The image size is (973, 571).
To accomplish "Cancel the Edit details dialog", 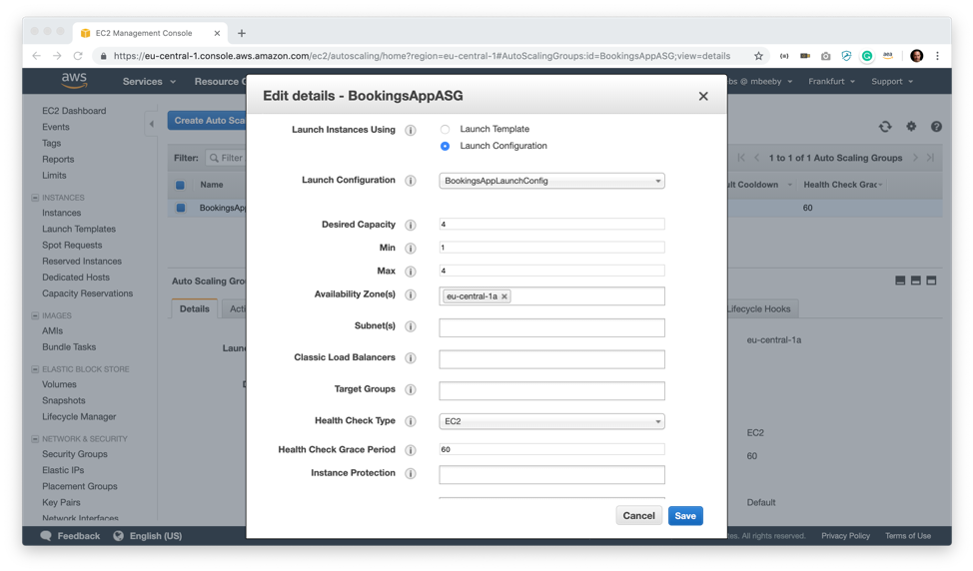I will [x=638, y=516].
